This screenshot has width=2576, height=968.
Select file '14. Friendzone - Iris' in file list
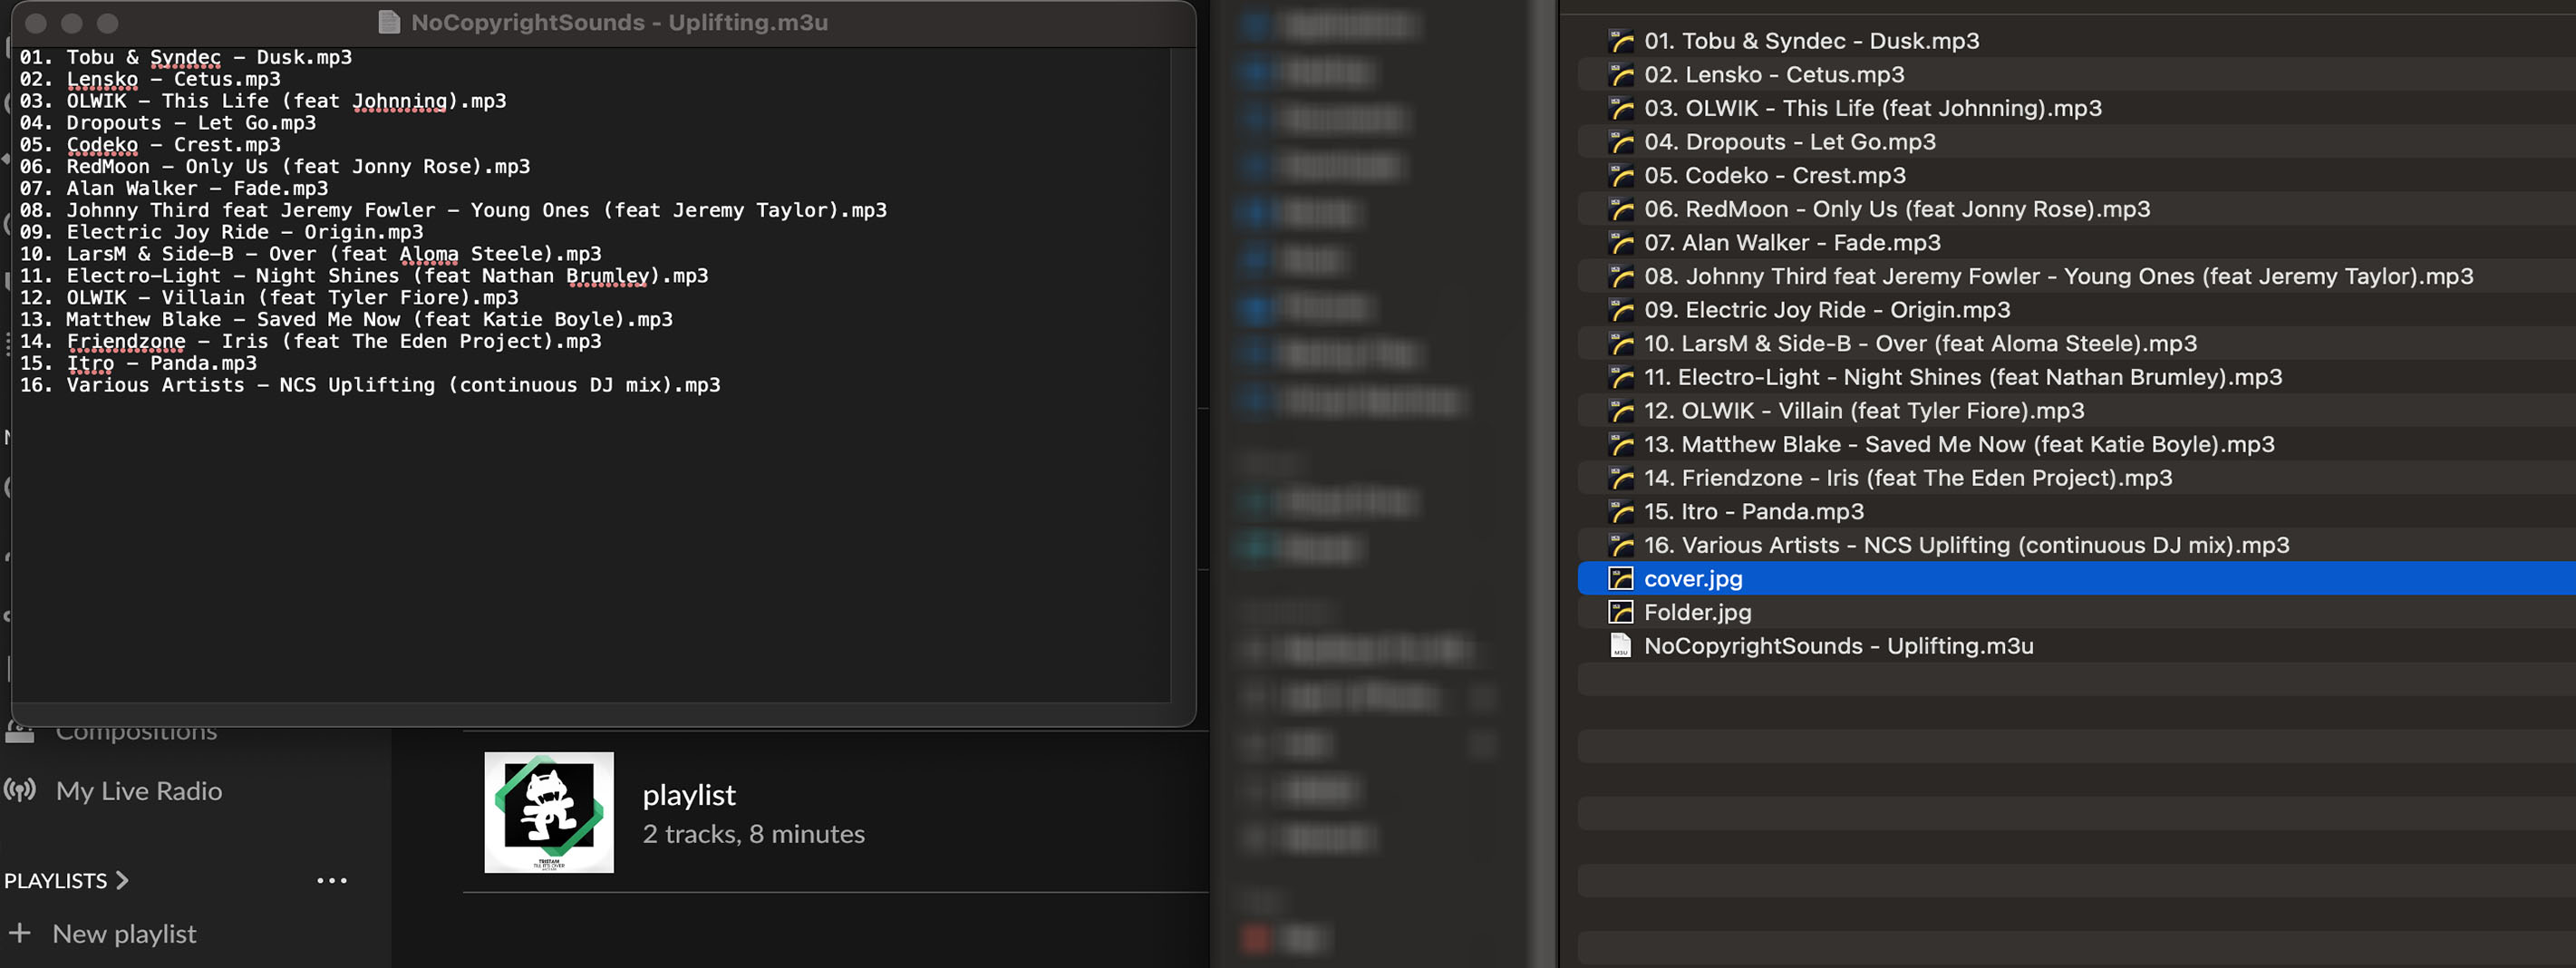(1908, 478)
